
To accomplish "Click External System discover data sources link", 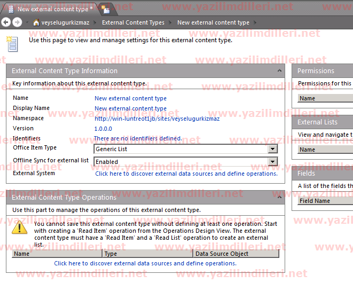I will pyautogui.click(x=186, y=174).
